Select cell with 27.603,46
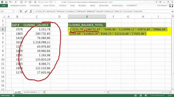 (37, 72)
